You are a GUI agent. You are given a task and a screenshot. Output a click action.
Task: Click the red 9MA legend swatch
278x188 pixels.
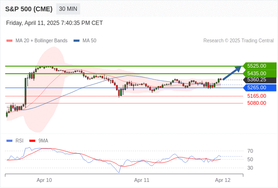tap(32, 141)
